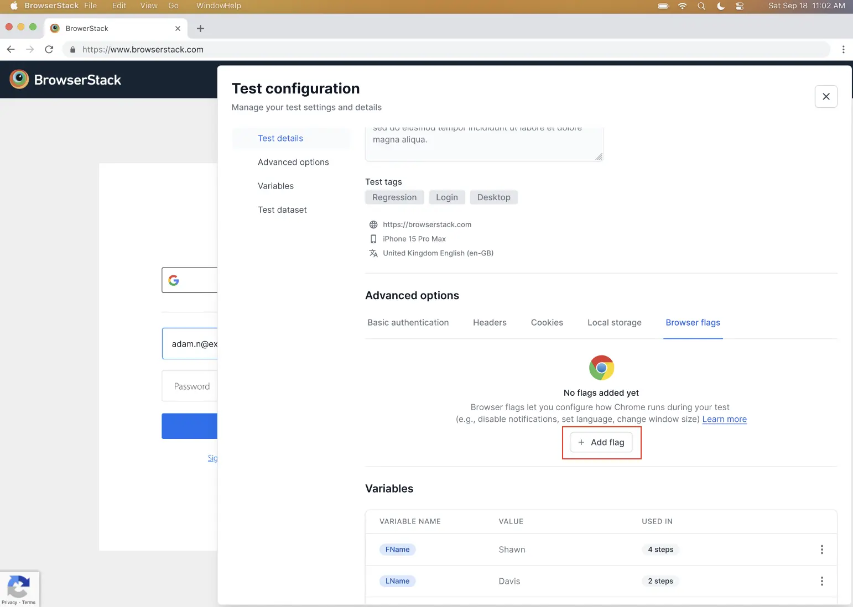Click the page reload icon in the browser toolbar
Screen dimensions: 853x607
tap(49, 49)
